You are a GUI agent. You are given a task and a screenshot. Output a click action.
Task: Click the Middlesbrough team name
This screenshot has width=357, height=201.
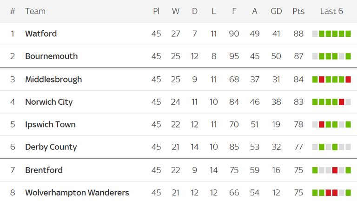pyautogui.click(x=53, y=80)
